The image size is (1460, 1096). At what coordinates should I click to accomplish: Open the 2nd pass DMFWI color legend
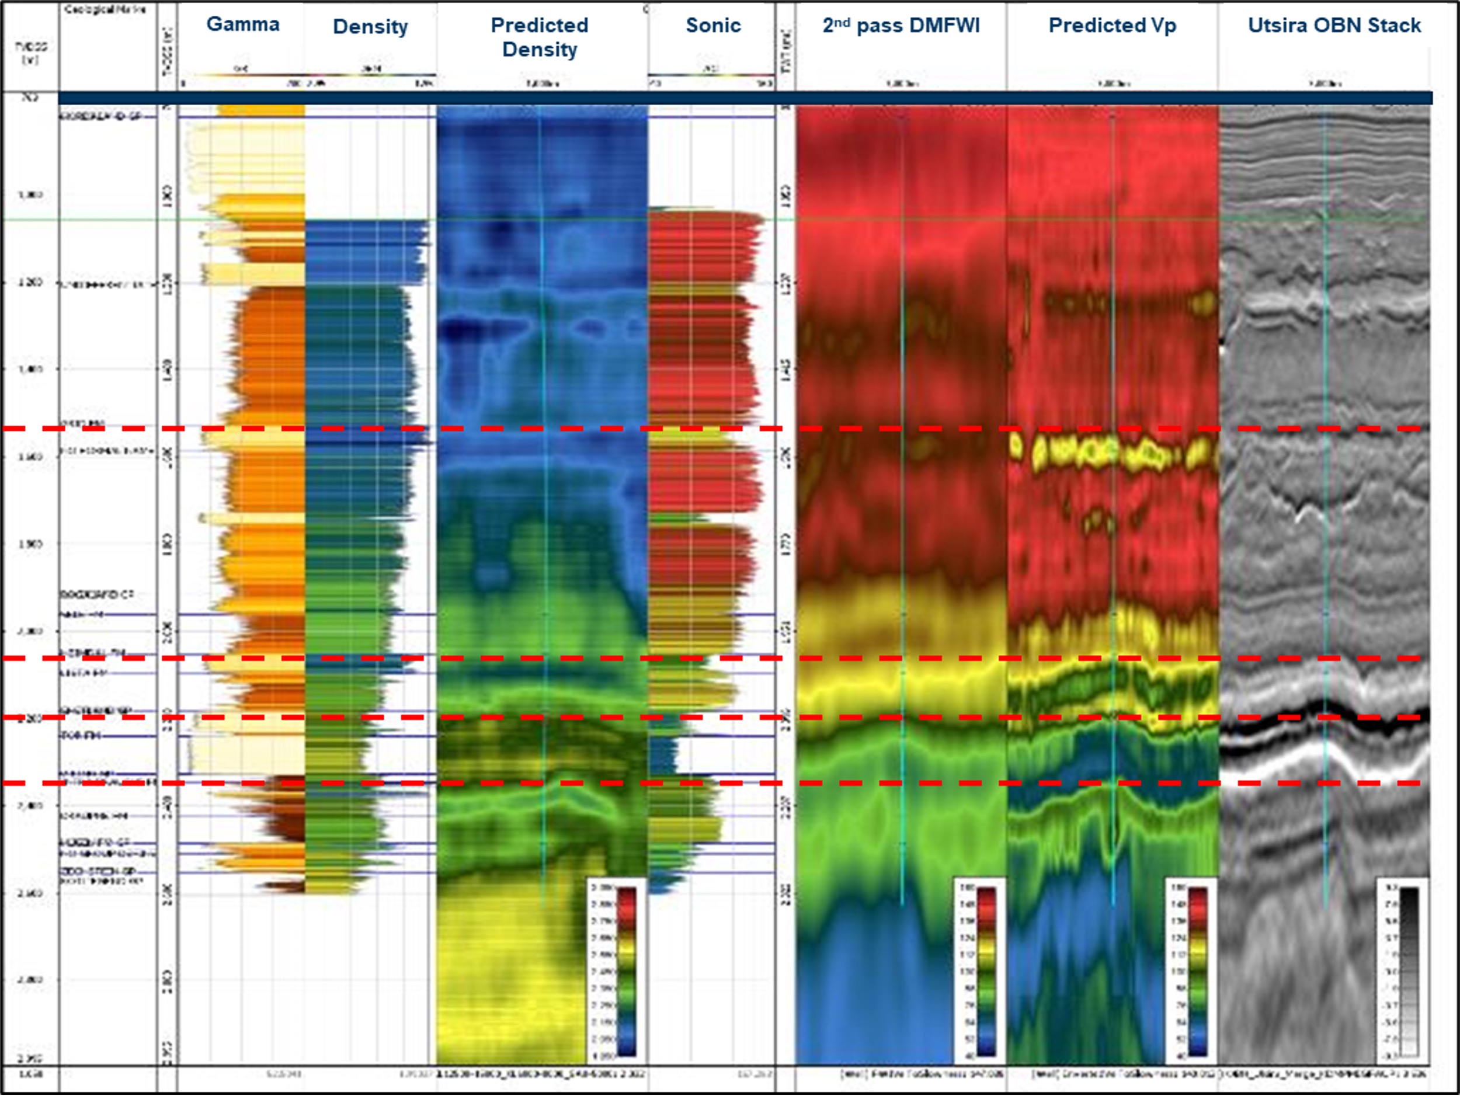981,970
